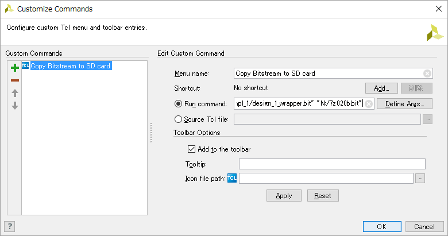Move the command up with the up arrow
The width and height of the screenshot is (448, 236).
(15, 93)
